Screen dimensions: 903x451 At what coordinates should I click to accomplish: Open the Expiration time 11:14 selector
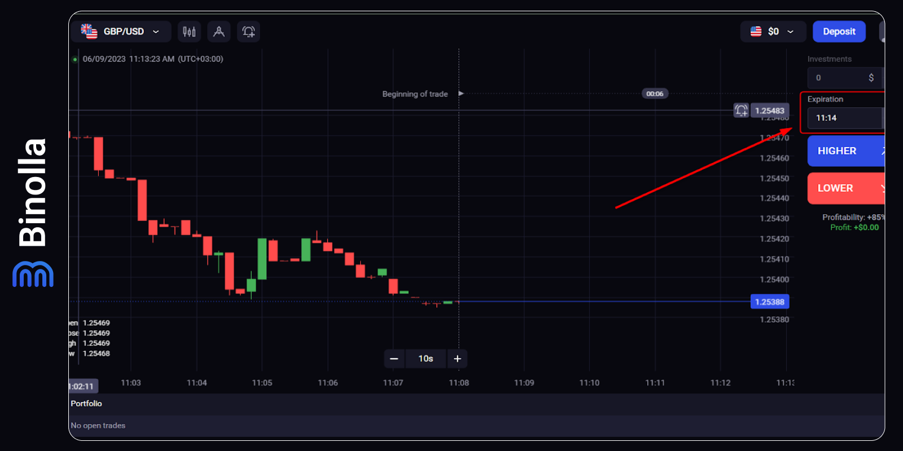844,118
